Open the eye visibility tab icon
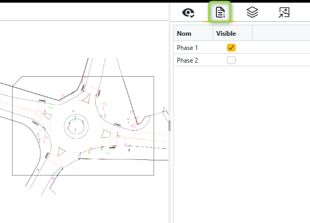The width and height of the screenshot is (310, 223). (x=188, y=13)
